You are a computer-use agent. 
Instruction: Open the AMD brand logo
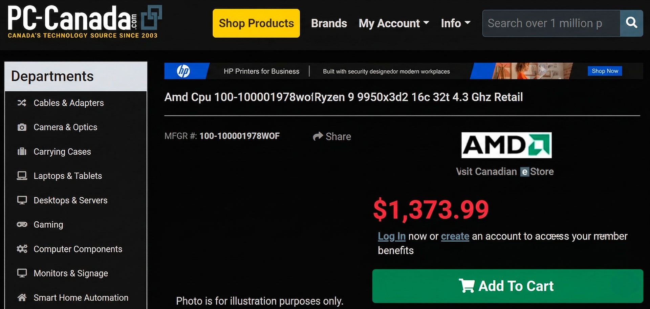506,145
